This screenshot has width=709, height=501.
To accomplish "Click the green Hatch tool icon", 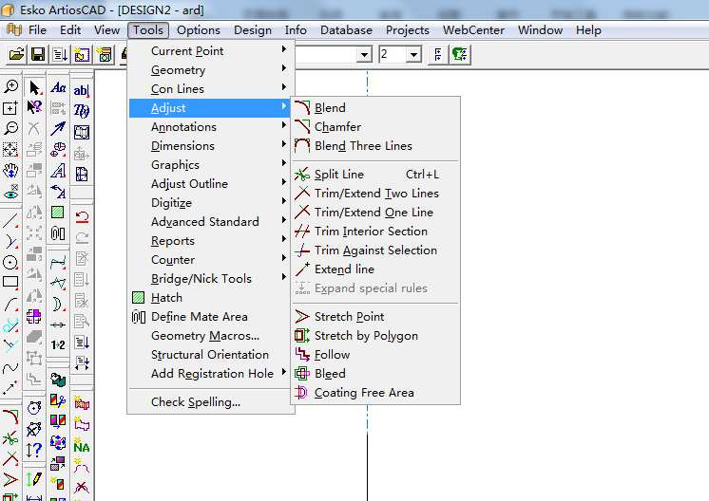I will coord(58,213).
